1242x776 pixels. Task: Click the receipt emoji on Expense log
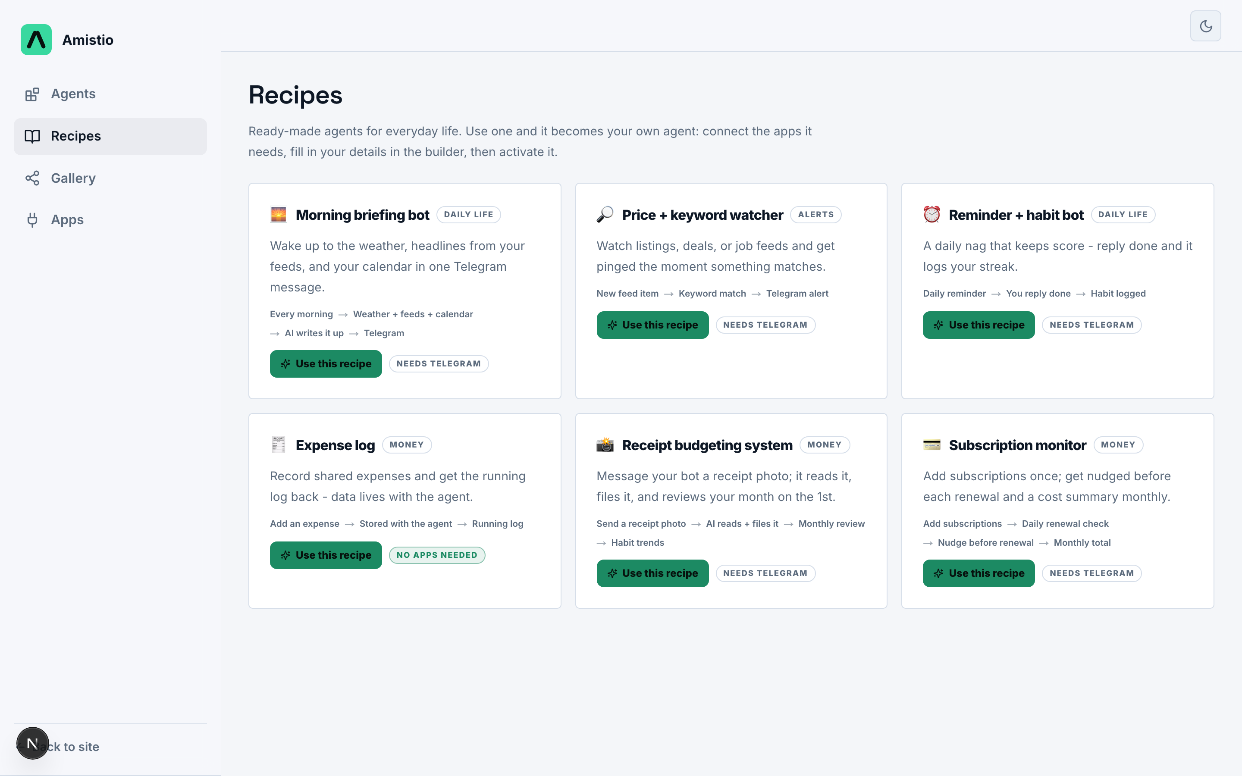coord(279,444)
